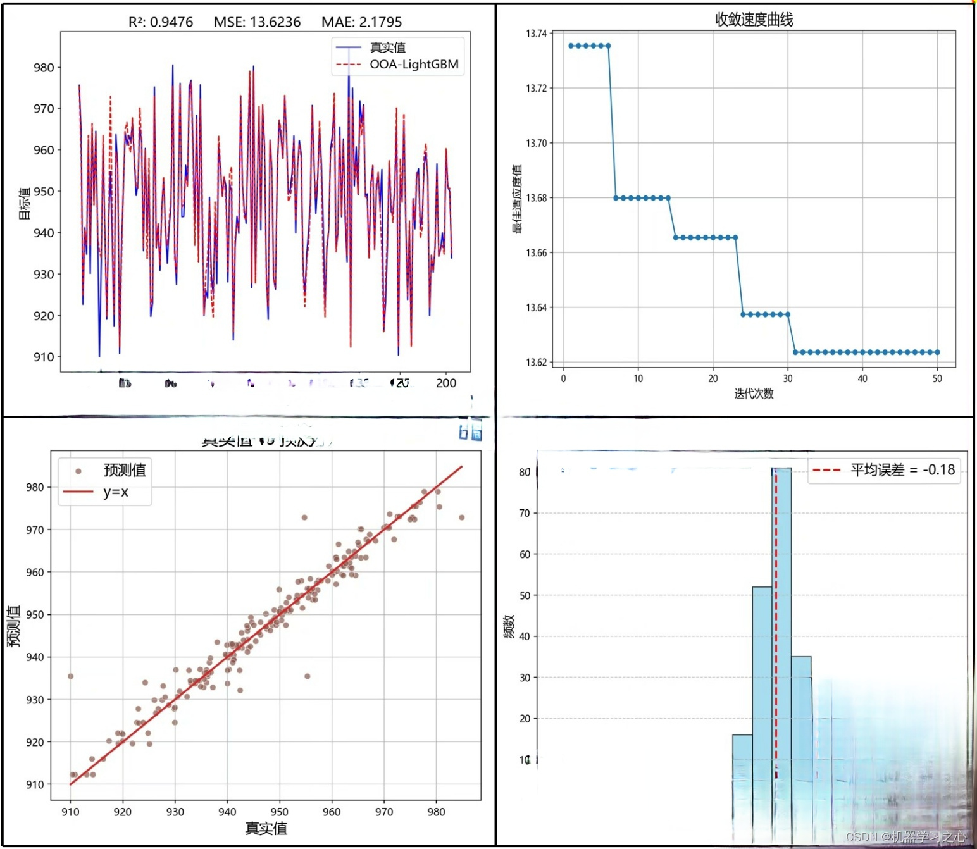Image resolution: width=977 pixels, height=849 pixels.
Task: Click the 最佳适应度值 y-axis label
Action: 517,199
